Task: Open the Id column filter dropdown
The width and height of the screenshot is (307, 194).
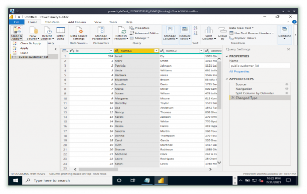Action: click(111, 51)
